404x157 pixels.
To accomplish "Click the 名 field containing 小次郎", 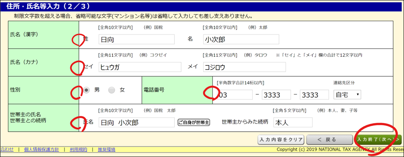I will click(x=241, y=39).
